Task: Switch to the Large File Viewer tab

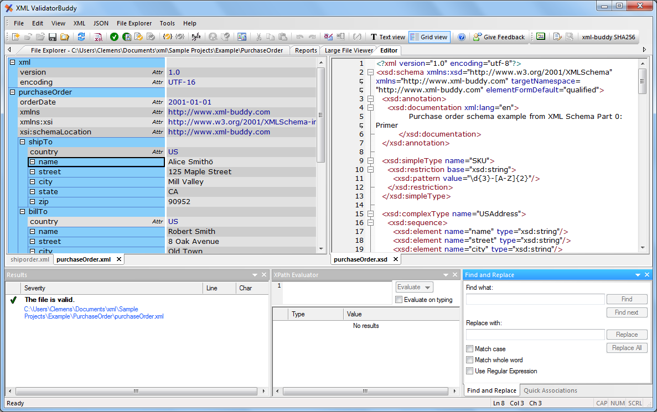Action: click(349, 50)
